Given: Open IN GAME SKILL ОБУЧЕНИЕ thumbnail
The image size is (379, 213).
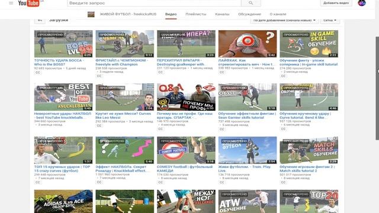Looking at the screenshot, I should tap(309, 44).
